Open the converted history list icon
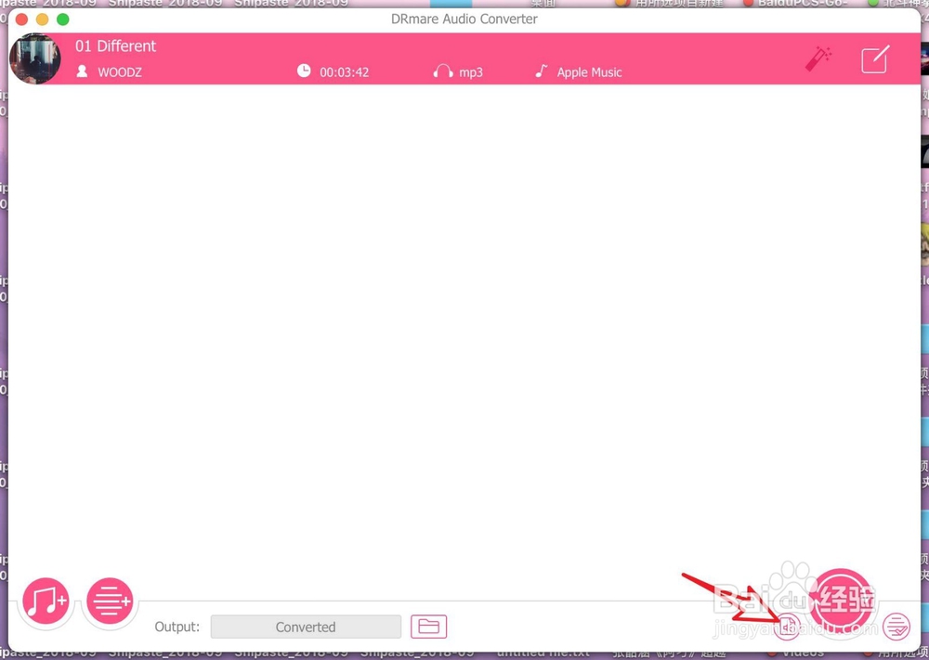 pyautogui.click(x=896, y=627)
